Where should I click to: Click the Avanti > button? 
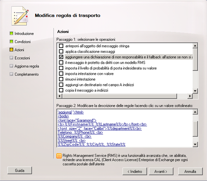tap(161, 171)
